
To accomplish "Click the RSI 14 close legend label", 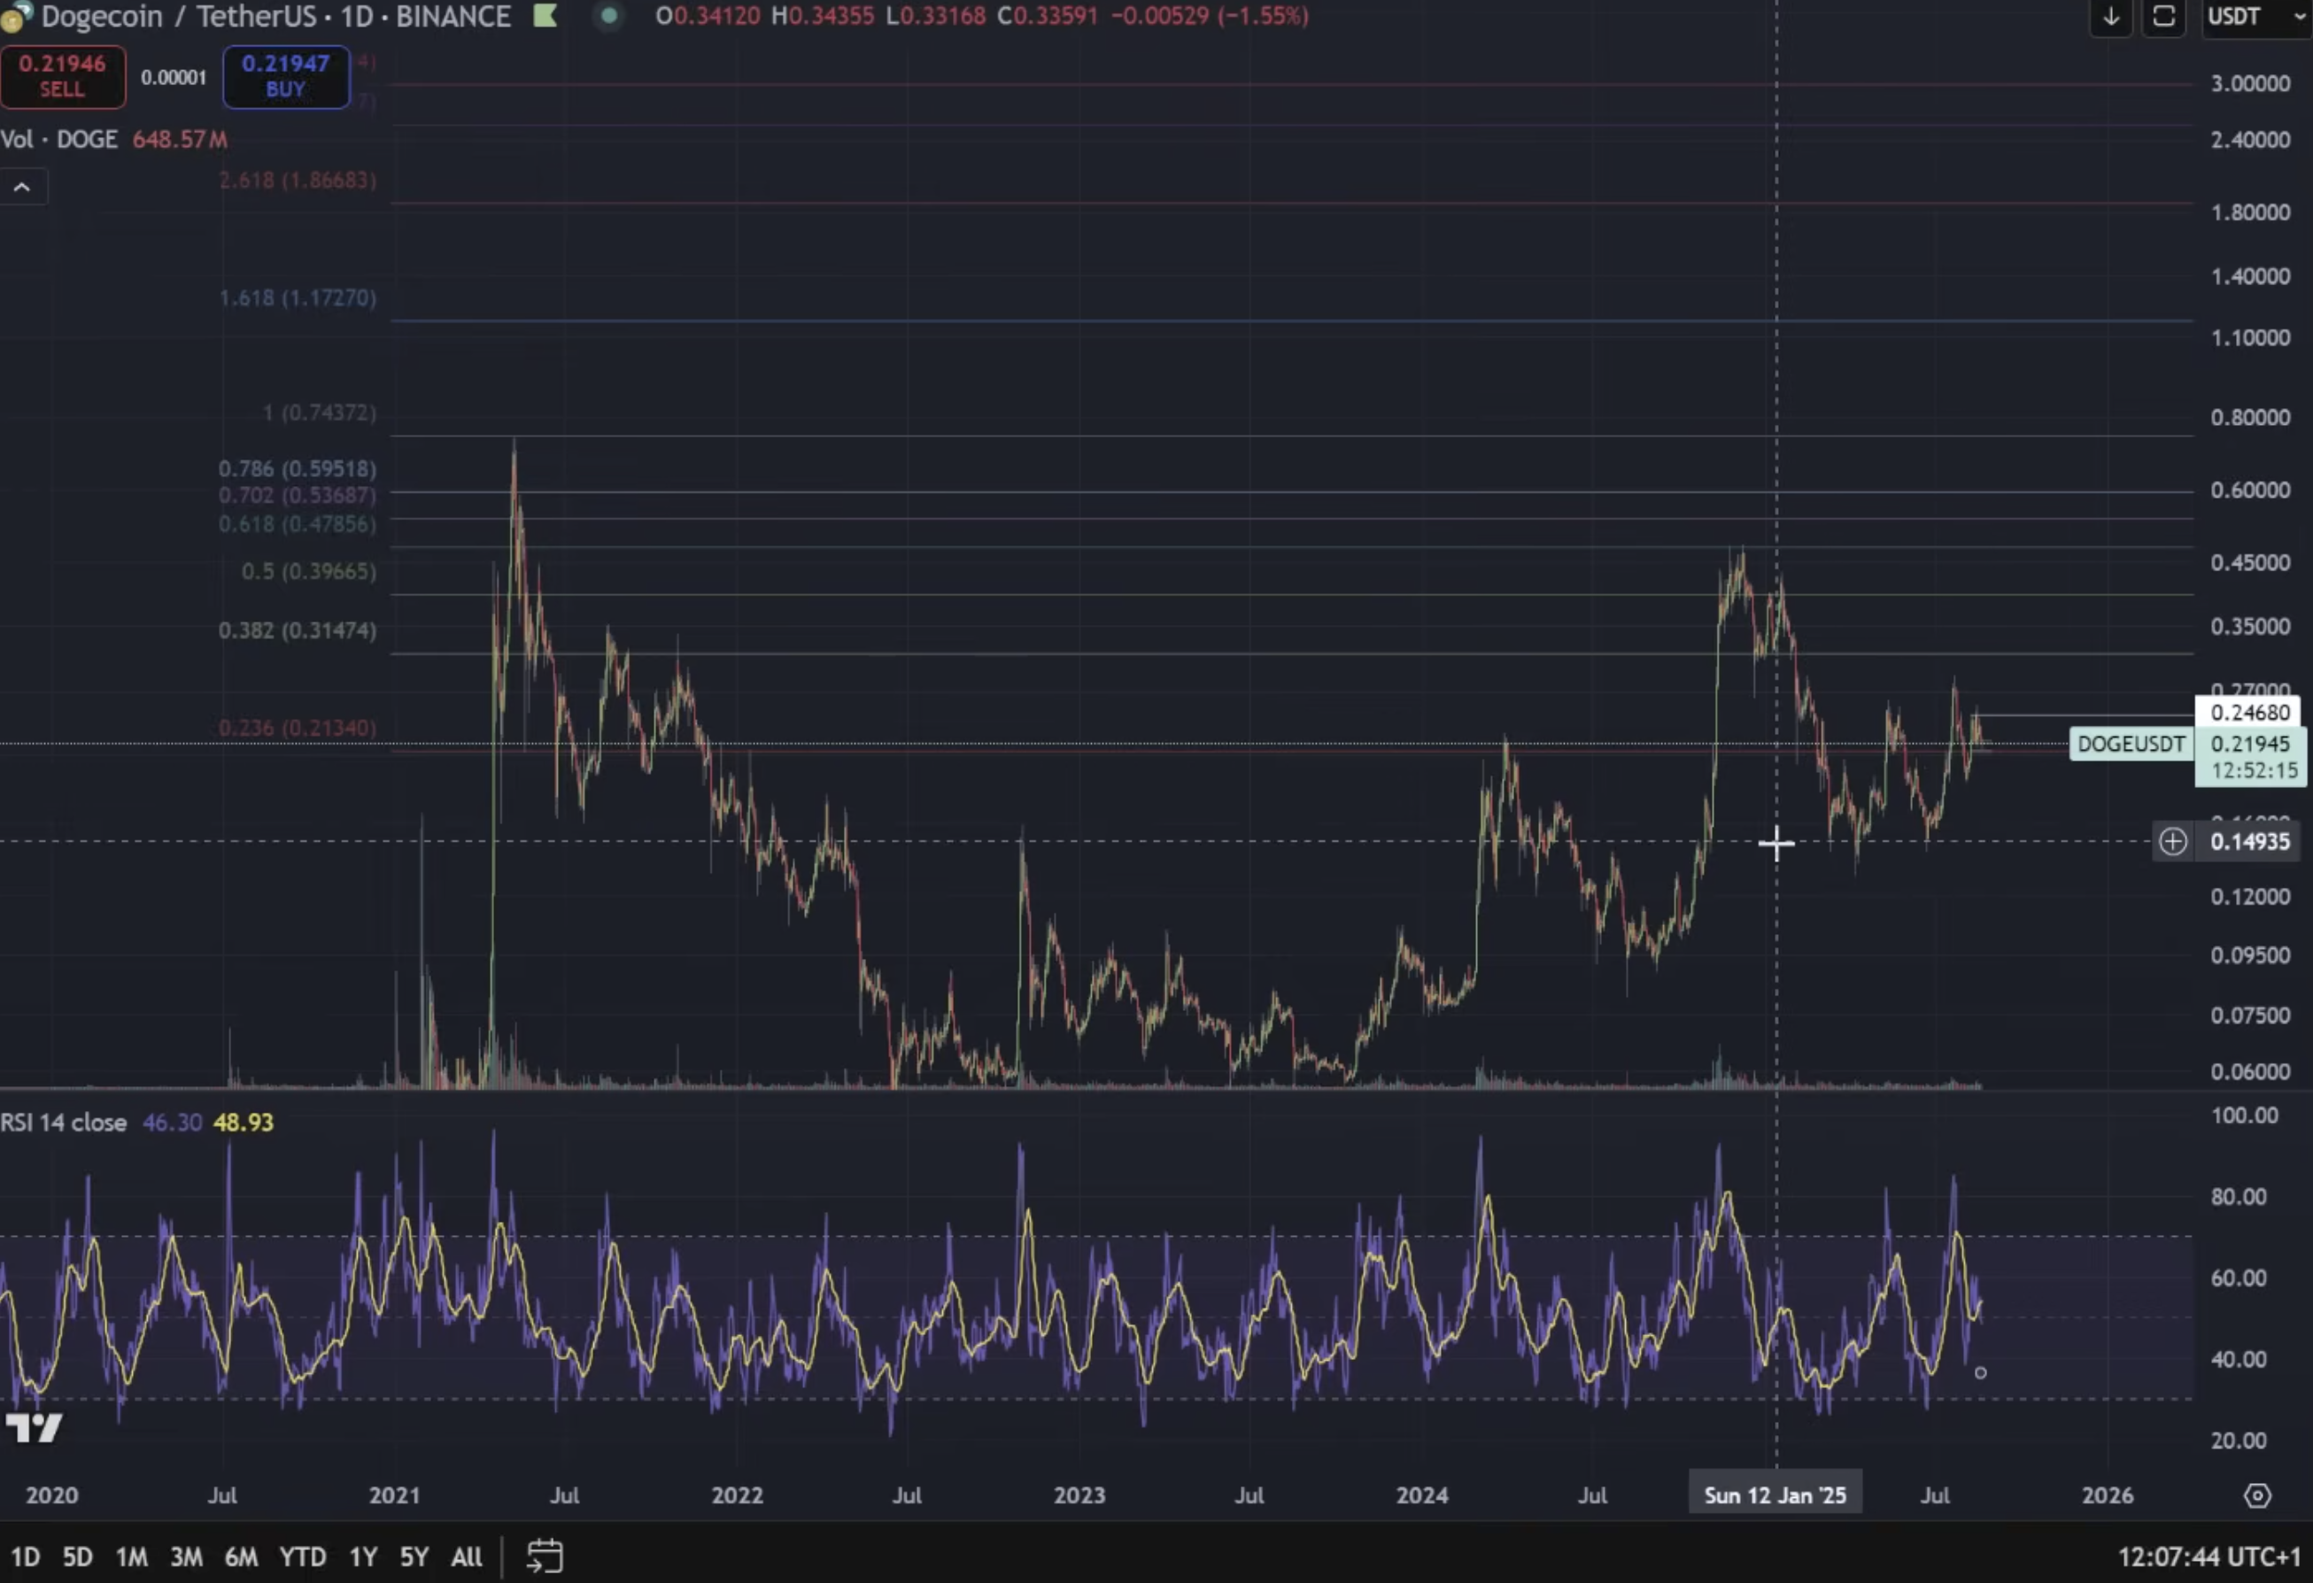I will coord(64,1123).
